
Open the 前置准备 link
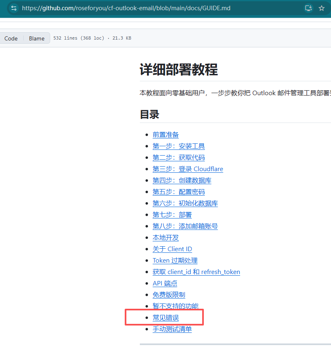(165, 135)
